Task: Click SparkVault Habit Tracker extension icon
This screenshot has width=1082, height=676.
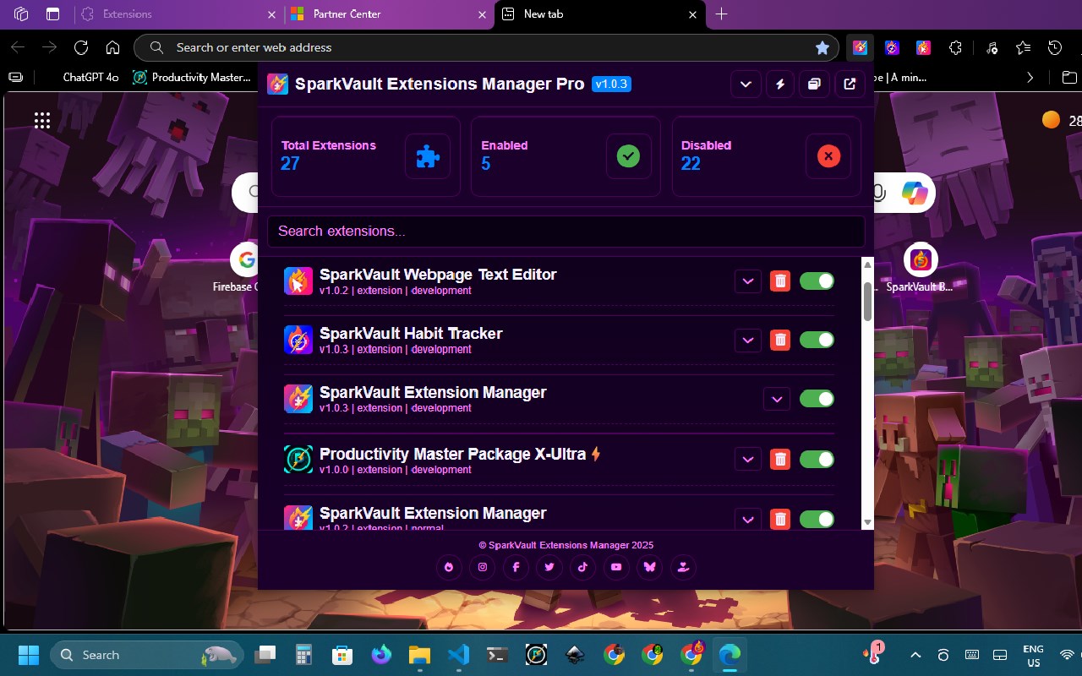Action: pyautogui.click(x=298, y=340)
